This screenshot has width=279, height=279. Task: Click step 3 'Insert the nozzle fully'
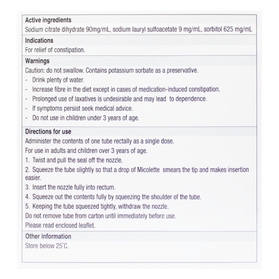point(70,187)
